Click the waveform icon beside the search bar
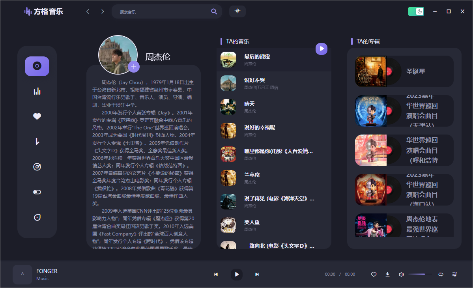 click(237, 11)
